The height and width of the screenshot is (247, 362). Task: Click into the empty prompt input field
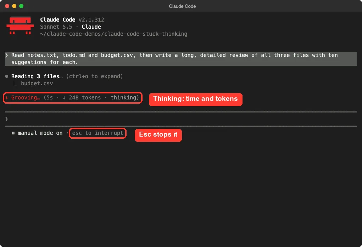coord(181,119)
